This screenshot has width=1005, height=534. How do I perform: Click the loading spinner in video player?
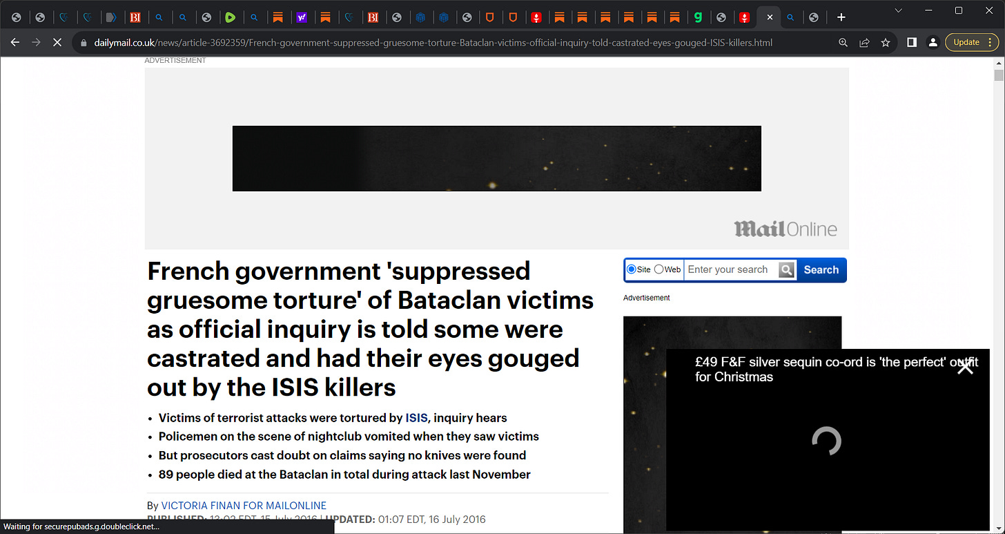(826, 441)
